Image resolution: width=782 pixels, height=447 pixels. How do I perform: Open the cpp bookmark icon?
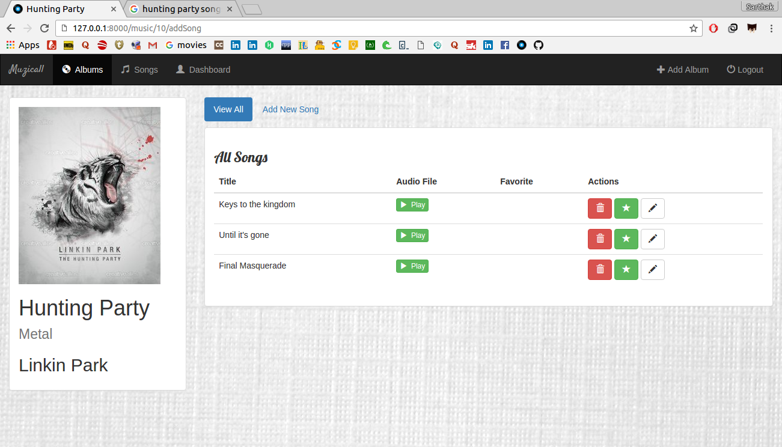(286, 45)
